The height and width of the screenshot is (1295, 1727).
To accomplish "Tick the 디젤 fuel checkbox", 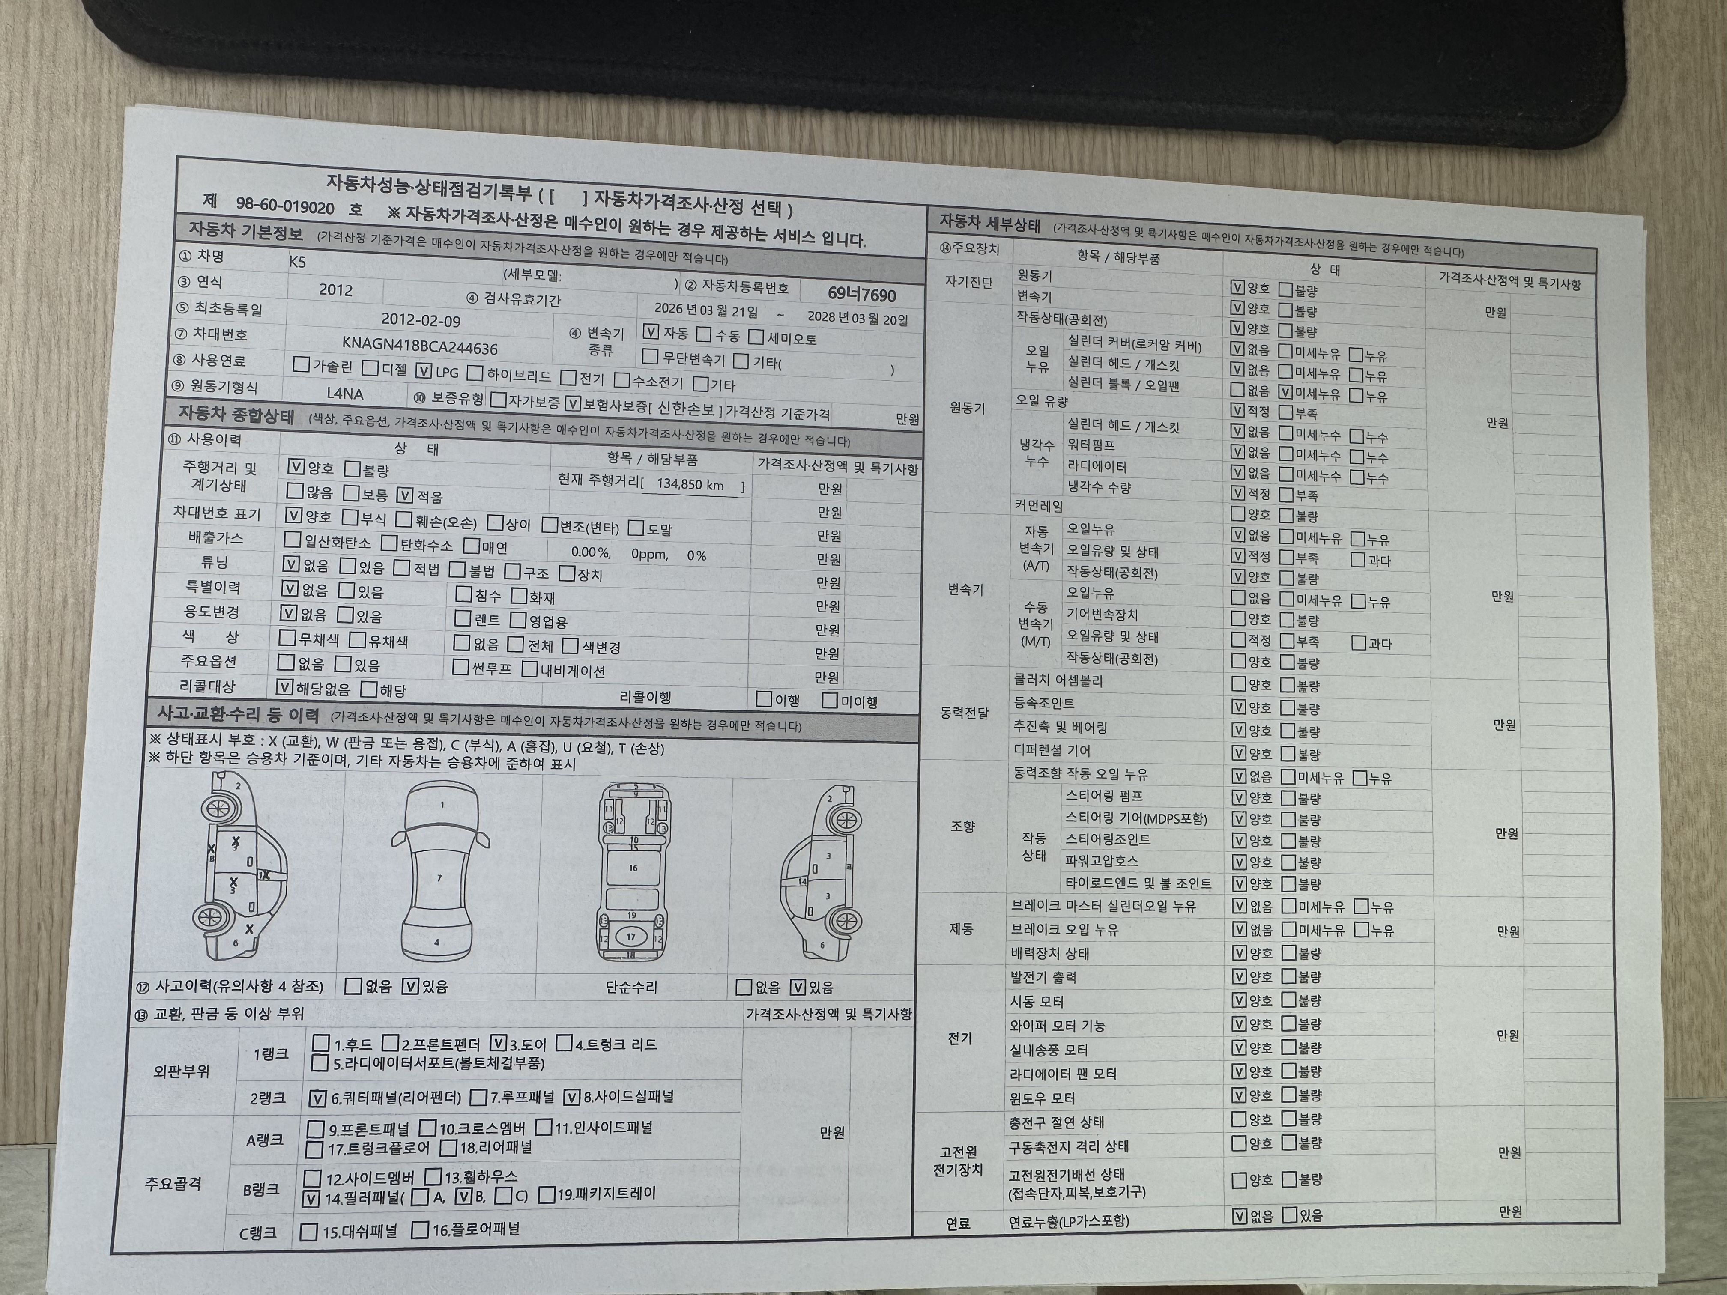I will click(370, 367).
